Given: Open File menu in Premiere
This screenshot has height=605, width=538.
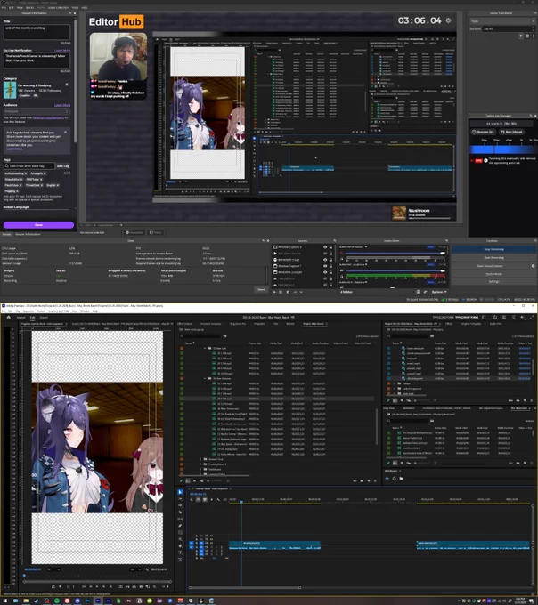Looking at the screenshot, I should coord(4,311).
